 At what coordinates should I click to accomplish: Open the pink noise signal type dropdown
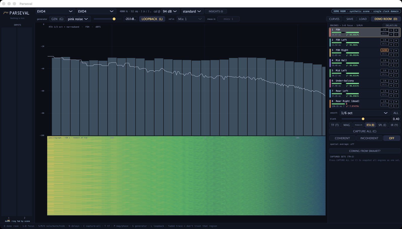78,19
